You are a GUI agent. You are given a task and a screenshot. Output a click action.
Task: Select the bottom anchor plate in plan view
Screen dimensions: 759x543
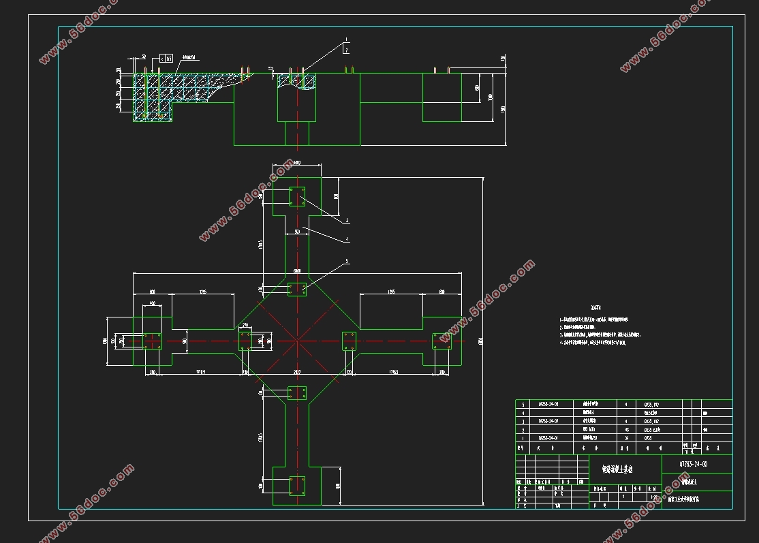(297, 486)
